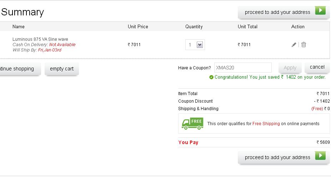Click green arrow icon on top proceed button
The width and height of the screenshot is (331, 177).
click(320, 11)
